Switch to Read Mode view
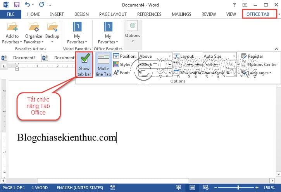 (x=178, y=187)
